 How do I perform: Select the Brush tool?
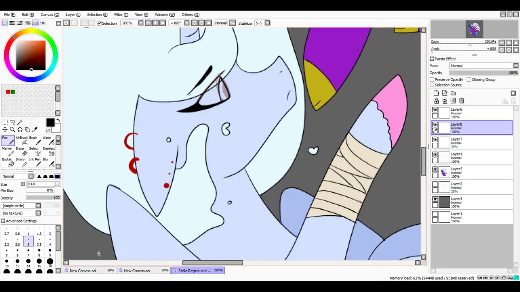click(34, 140)
